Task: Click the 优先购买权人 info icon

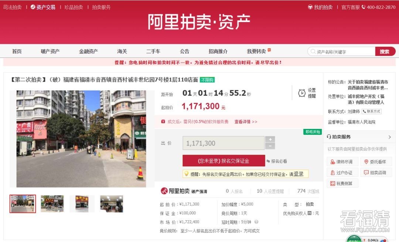Action: point(310,213)
